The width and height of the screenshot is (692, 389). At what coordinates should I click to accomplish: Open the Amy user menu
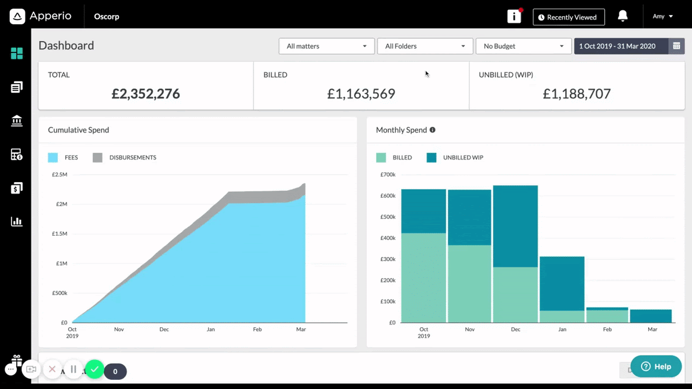(x=663, y=17)
